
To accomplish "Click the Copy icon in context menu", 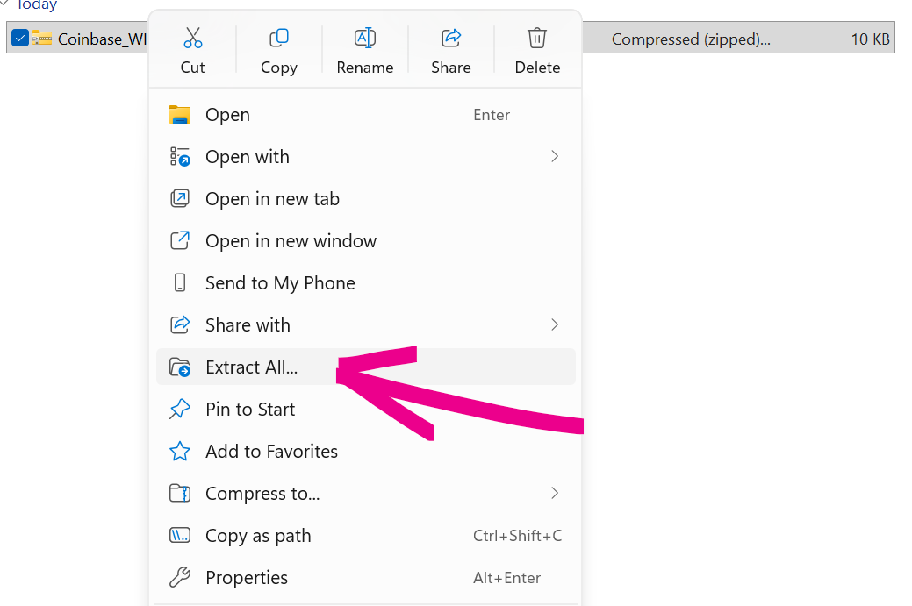I will pos(278,39).
